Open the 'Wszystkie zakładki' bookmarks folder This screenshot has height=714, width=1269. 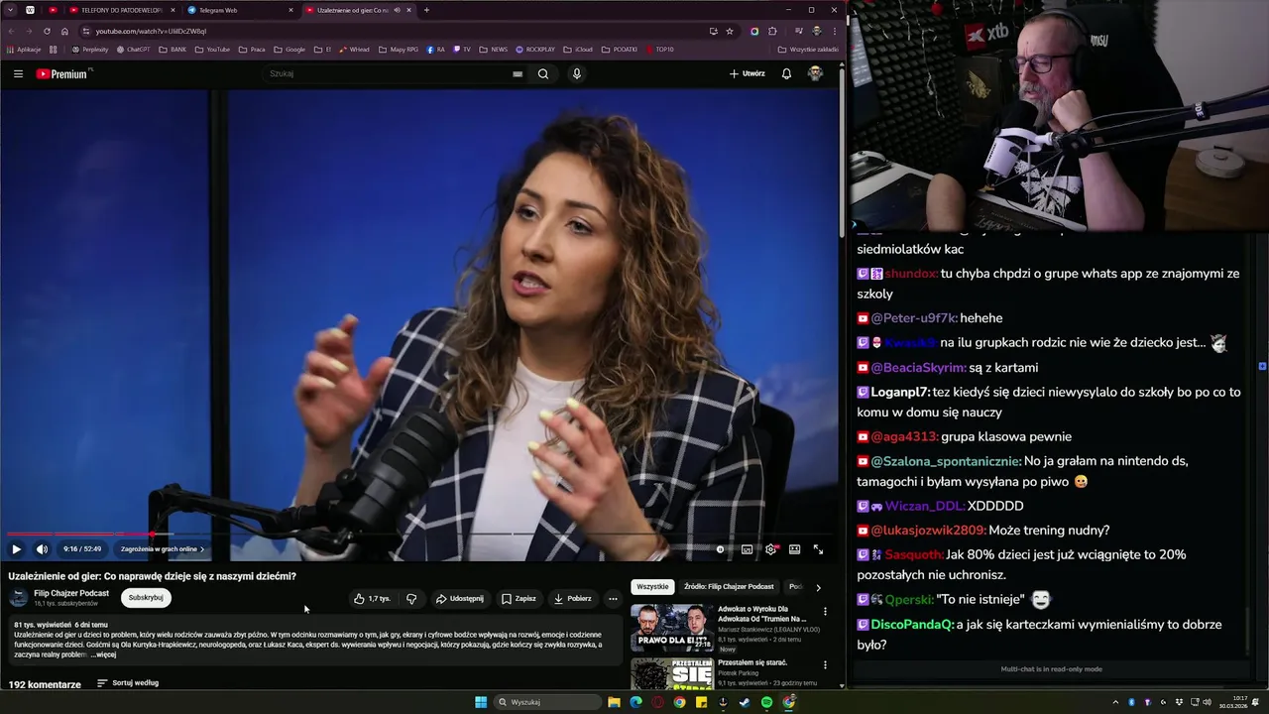pos(808,49)
